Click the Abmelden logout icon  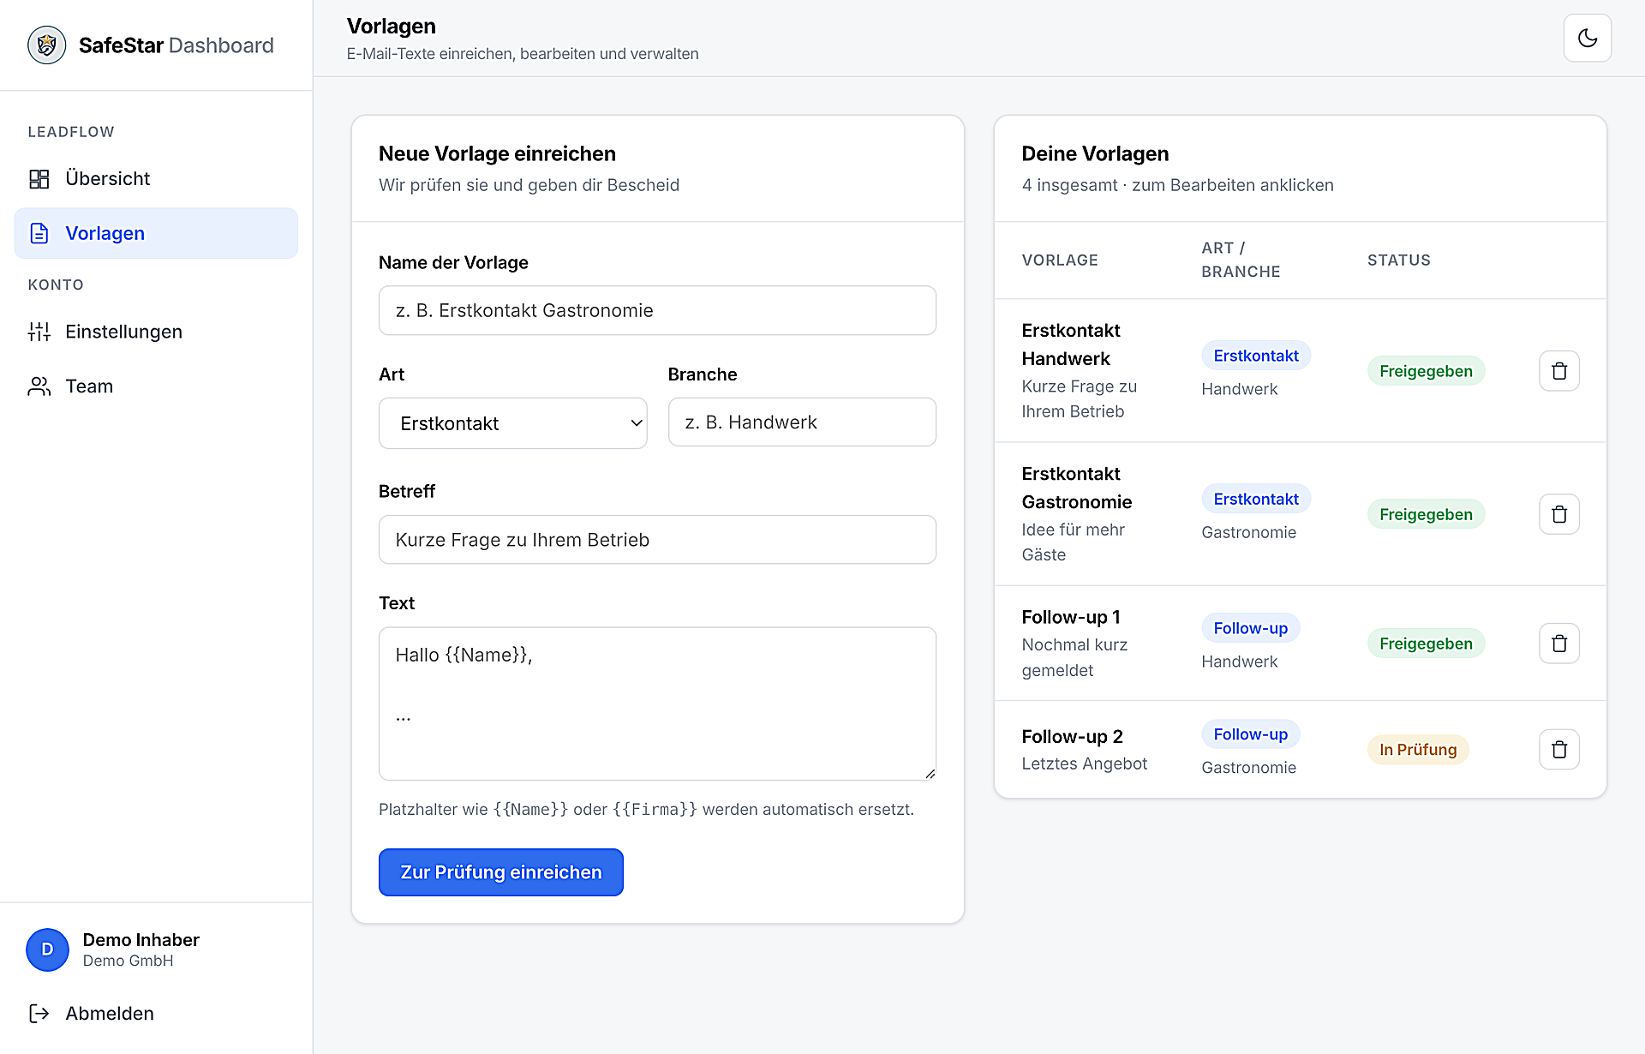tap(39, 1013)
